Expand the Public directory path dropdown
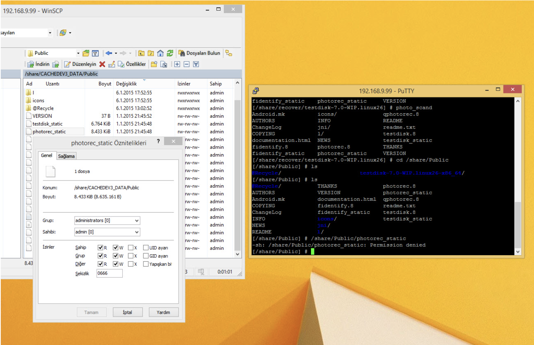The height and width of the screenshot is (345, 534). click(x=78, y=53)
